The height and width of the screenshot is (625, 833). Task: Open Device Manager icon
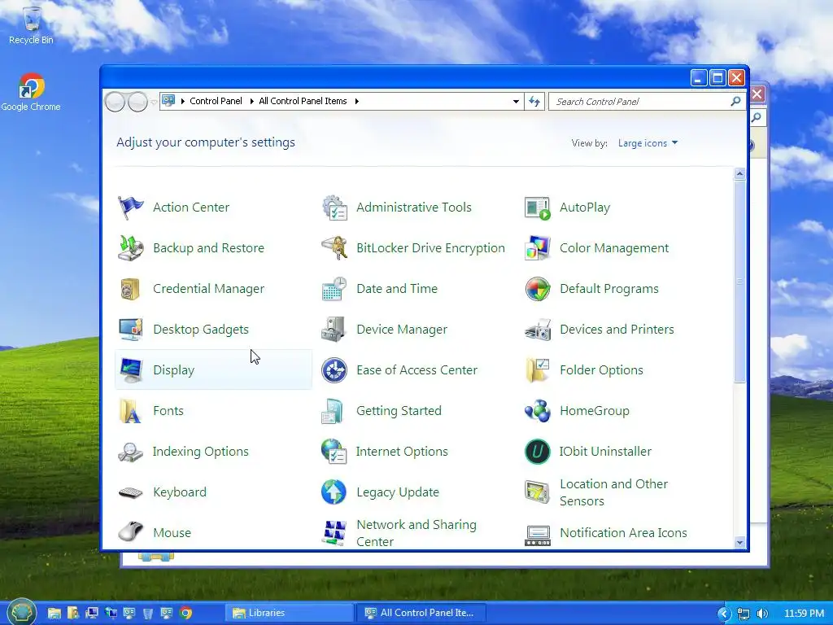(334, 330)
